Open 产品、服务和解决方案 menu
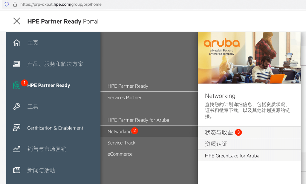Image resolution: width=306 pixels, height=184 pixels. point(55,64)
